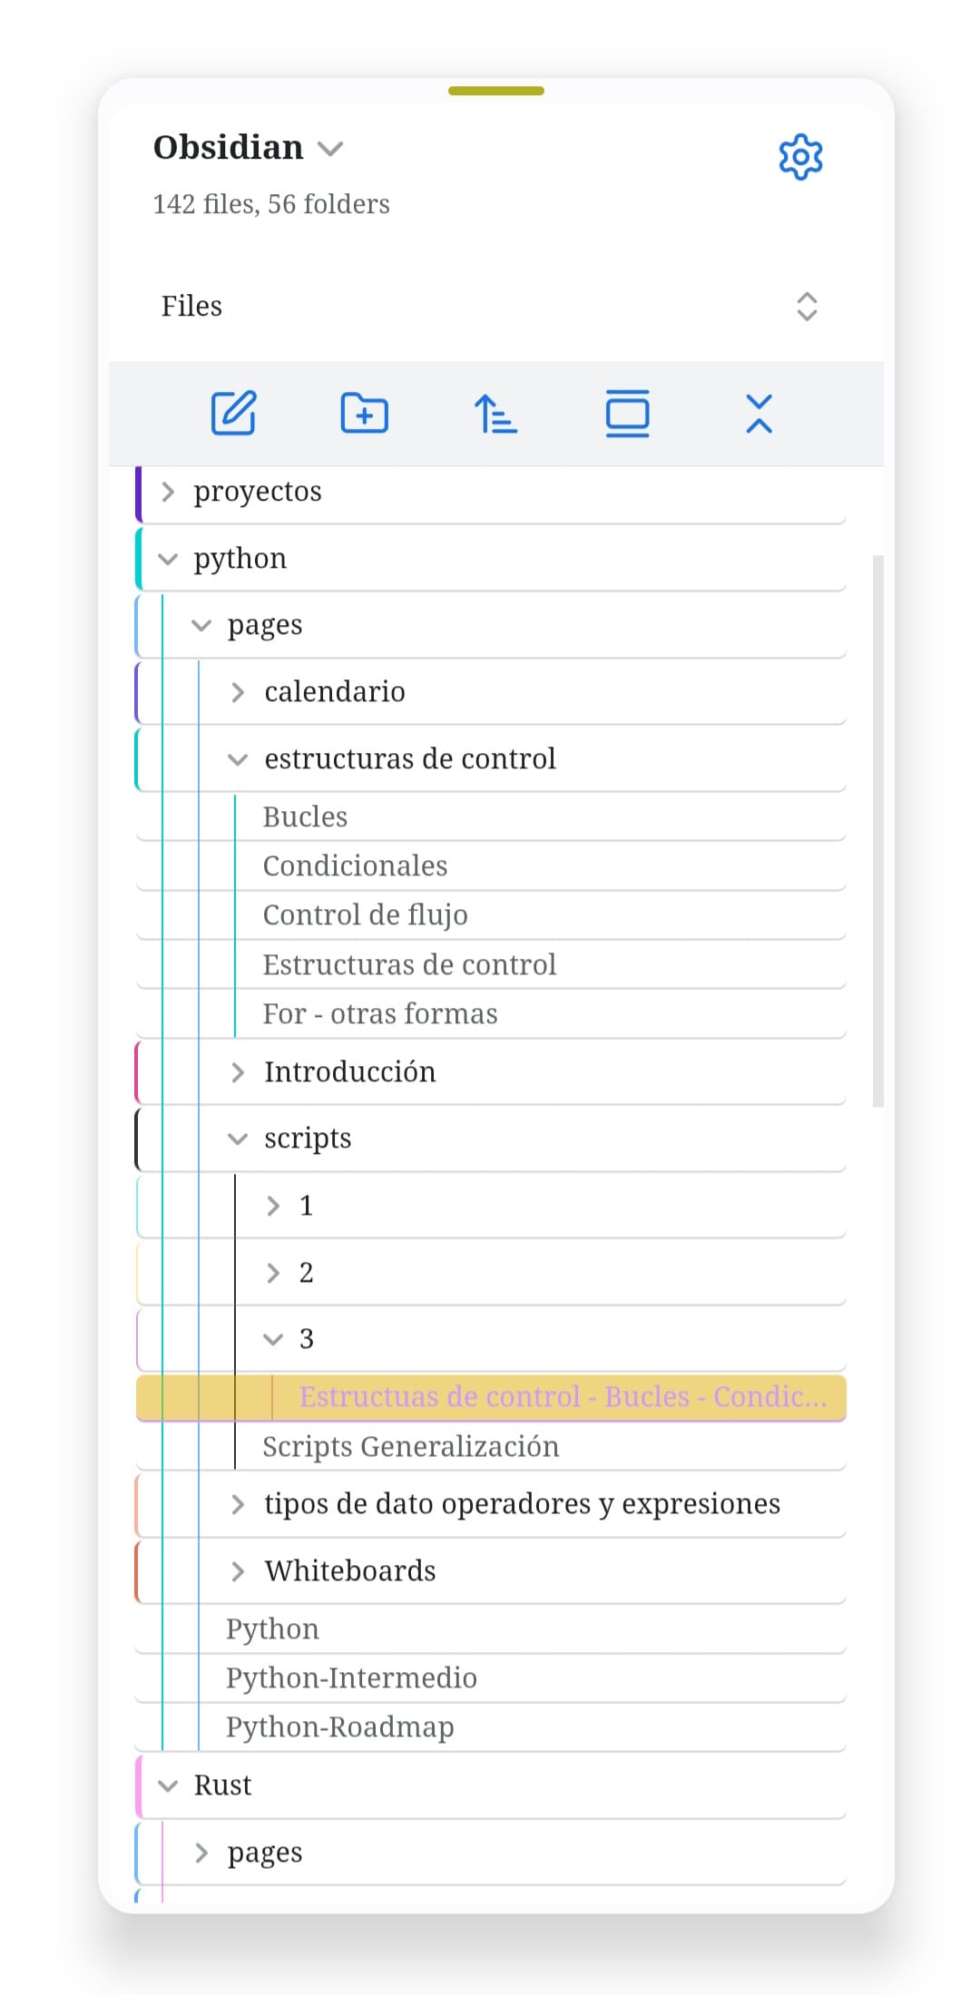Open the vault switcher next to Obsidian

click(x=330, y=148)
